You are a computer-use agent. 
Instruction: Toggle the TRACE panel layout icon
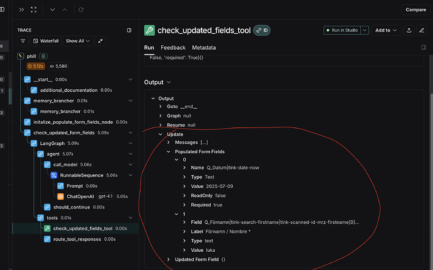point(129,30)
